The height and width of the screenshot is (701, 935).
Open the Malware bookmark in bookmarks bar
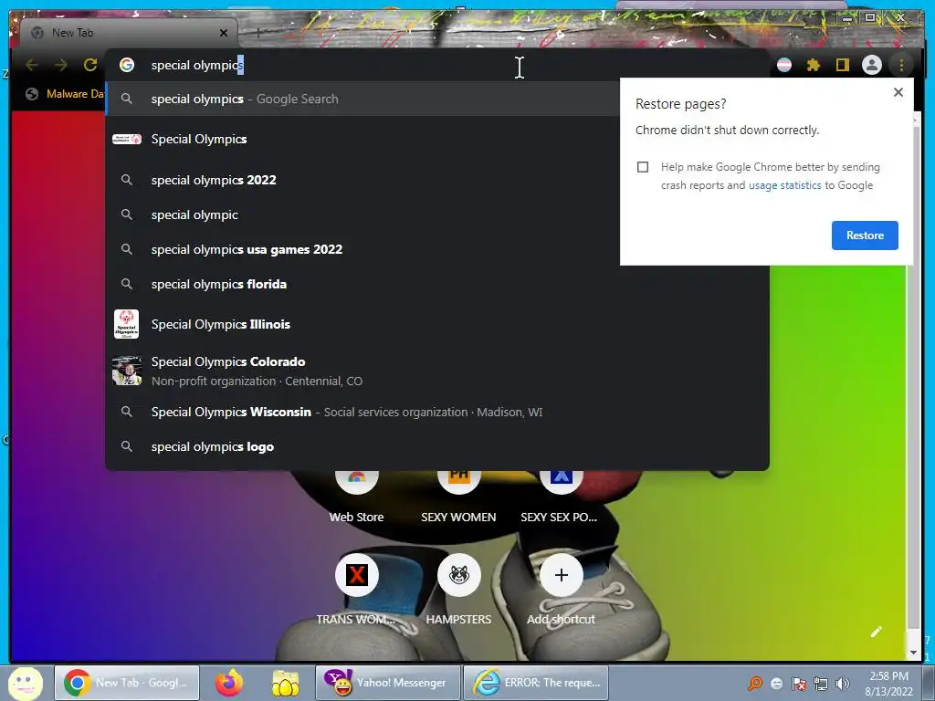(65, 94)
